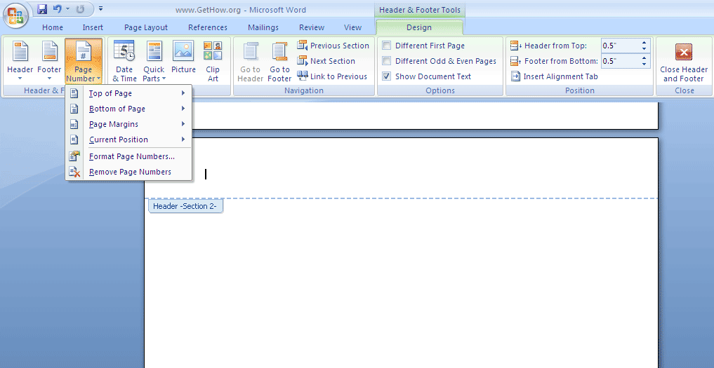
Task: Expand Page Margins submenu
Action: [x=128, y=124]
